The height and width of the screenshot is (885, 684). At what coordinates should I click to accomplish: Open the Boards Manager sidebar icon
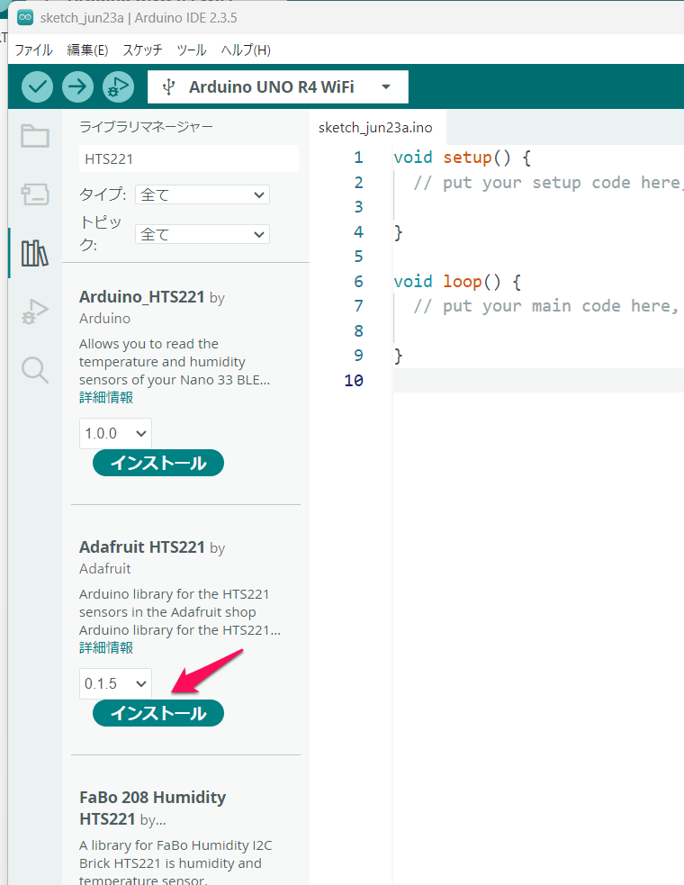click(35, 194)
